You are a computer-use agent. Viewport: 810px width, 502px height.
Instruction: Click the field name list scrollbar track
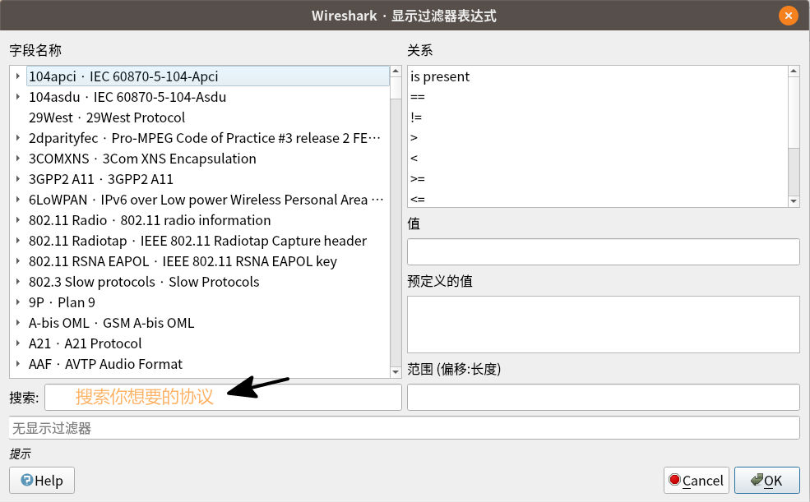coord(396,233)
